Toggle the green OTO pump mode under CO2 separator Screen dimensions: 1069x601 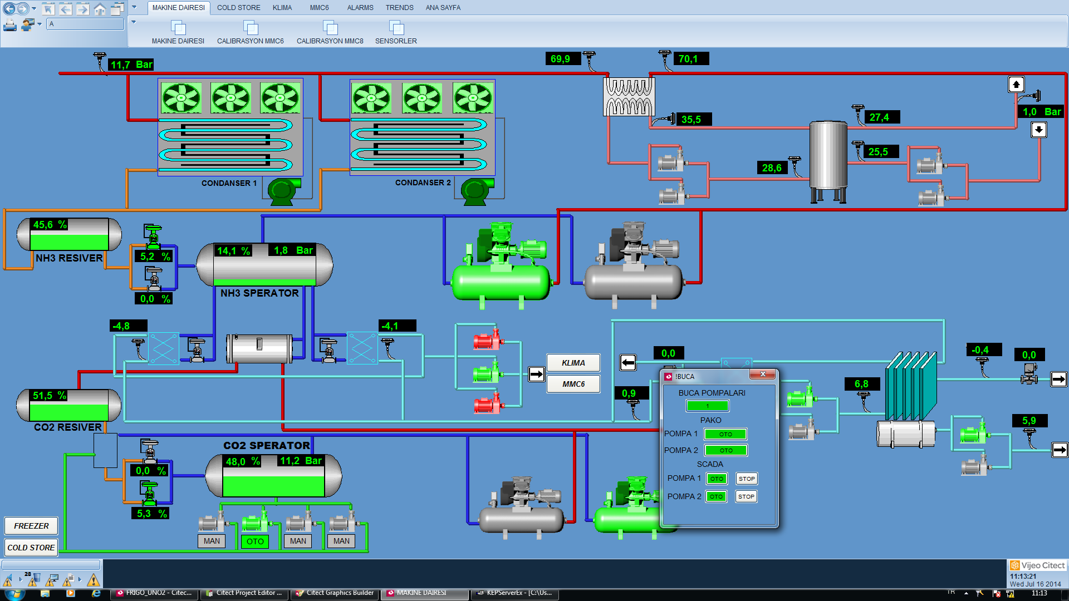[255, 541]
